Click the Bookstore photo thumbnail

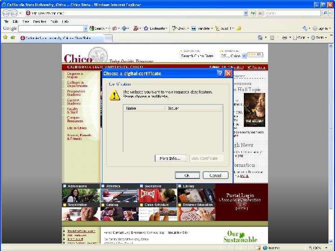(158, 195)
